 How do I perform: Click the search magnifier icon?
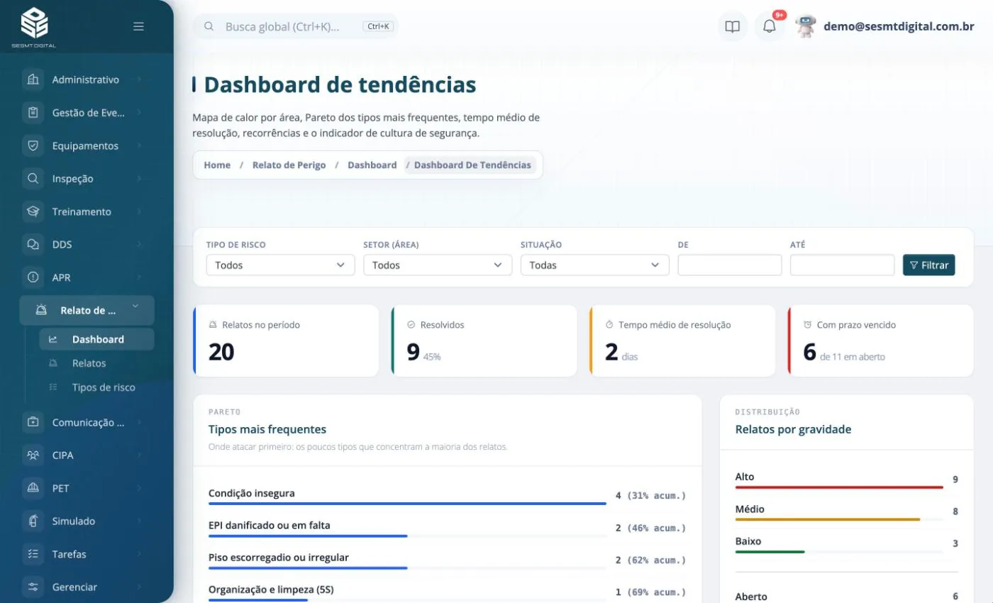tap(209, 26)
